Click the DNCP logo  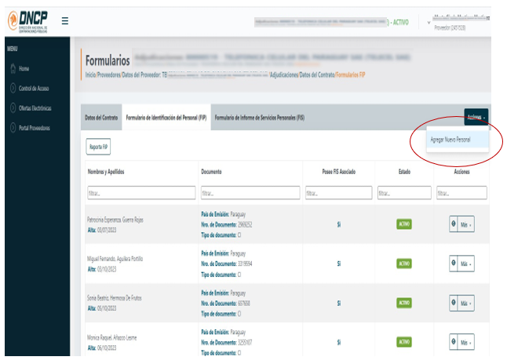[x=27, y=21]
